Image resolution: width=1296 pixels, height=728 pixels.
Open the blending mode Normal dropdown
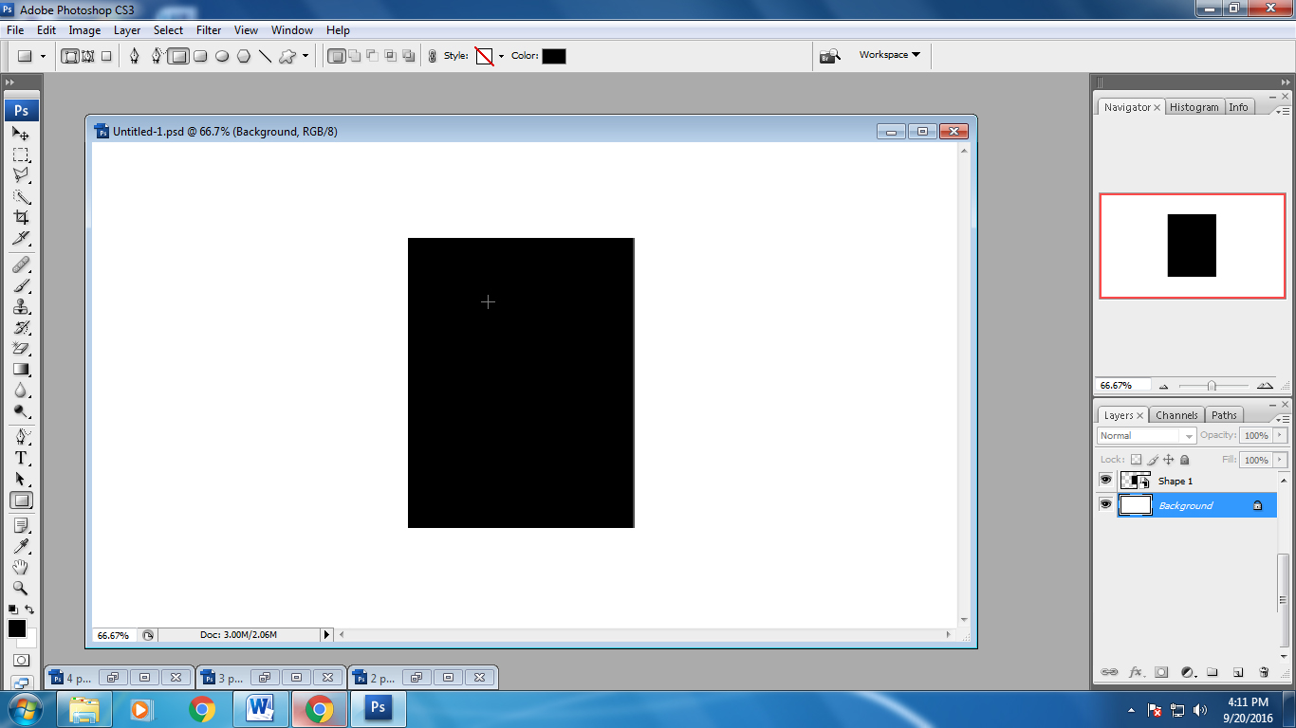coord(1146,435)
